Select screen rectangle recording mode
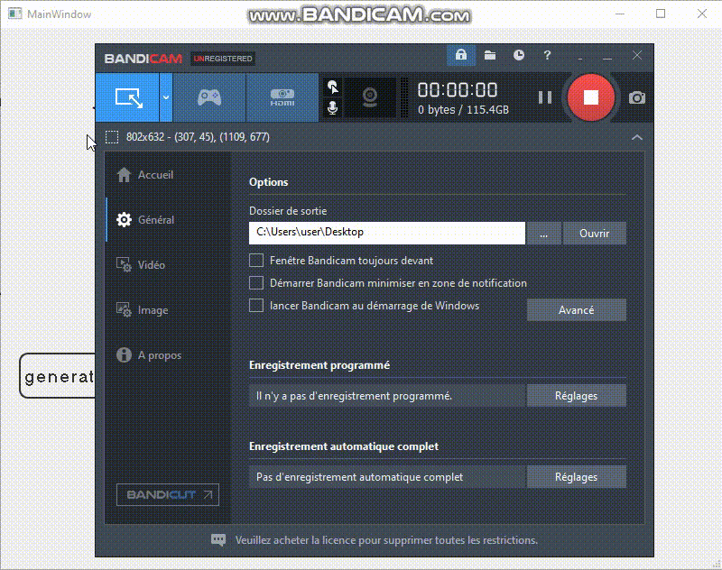The height and width of the screenshot is (570, 722). click(x=128, y=97)
